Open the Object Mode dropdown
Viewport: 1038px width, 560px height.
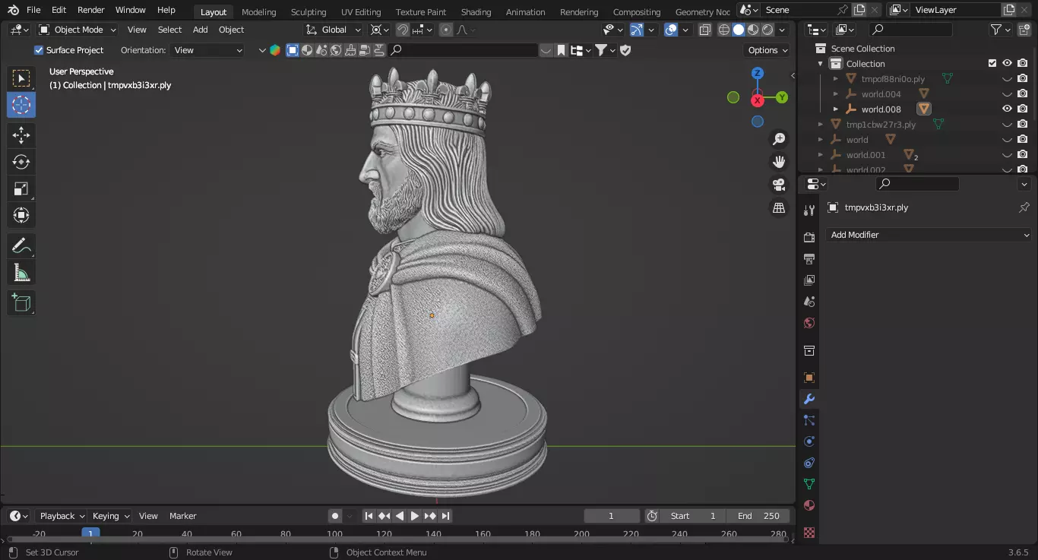(x=78, y=30)
